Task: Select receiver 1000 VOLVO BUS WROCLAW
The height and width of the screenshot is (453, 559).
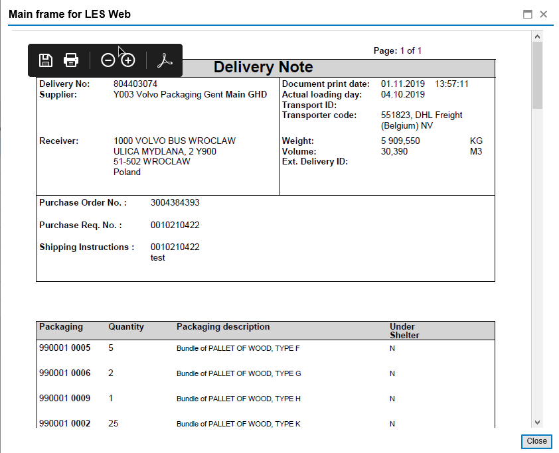Action: point(175,141)
